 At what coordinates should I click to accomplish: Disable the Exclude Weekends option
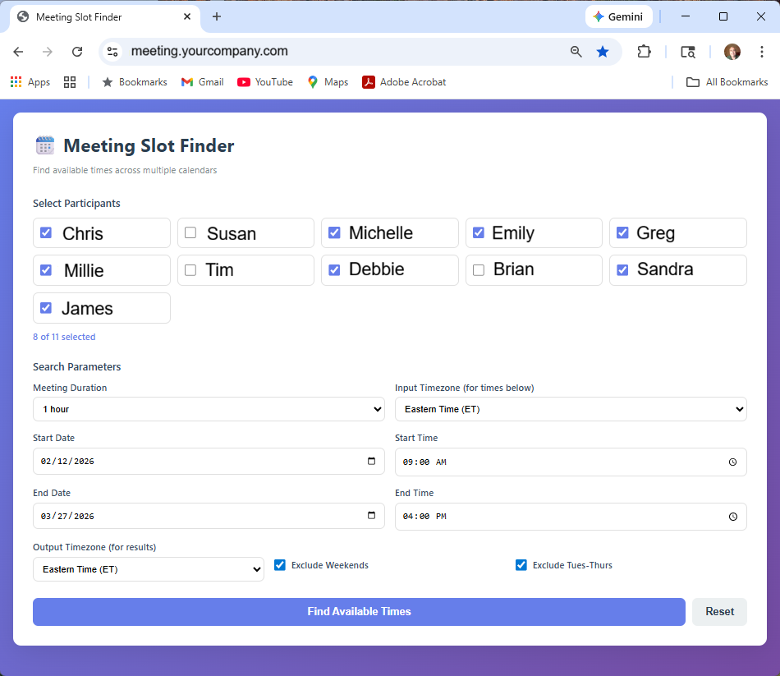(280, 564)
